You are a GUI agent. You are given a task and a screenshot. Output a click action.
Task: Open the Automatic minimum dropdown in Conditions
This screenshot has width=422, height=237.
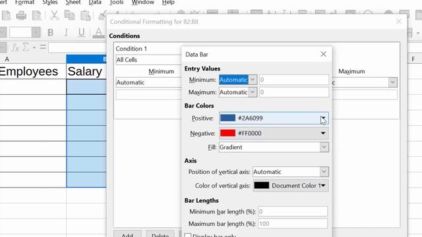pos(148,82)
